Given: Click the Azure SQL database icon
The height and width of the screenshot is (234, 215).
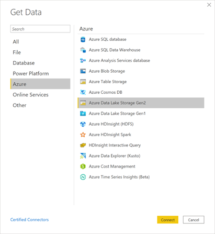Looking at the screenshot, I should tap(83, 39).
